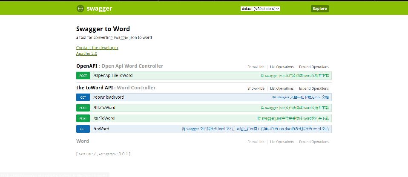Click the swagger logo icon

click(80, 9)
